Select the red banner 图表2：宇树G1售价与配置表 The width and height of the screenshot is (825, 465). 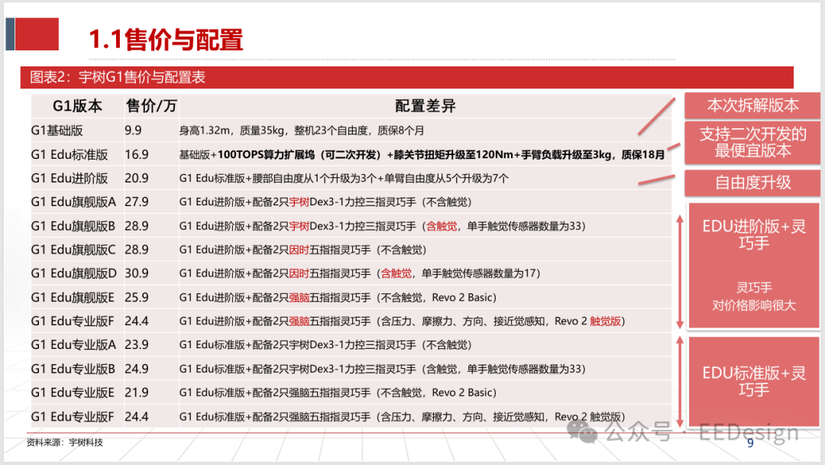tap(406, 77)
